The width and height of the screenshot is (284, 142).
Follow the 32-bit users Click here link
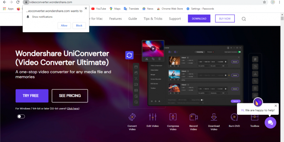tap(73, 109)
